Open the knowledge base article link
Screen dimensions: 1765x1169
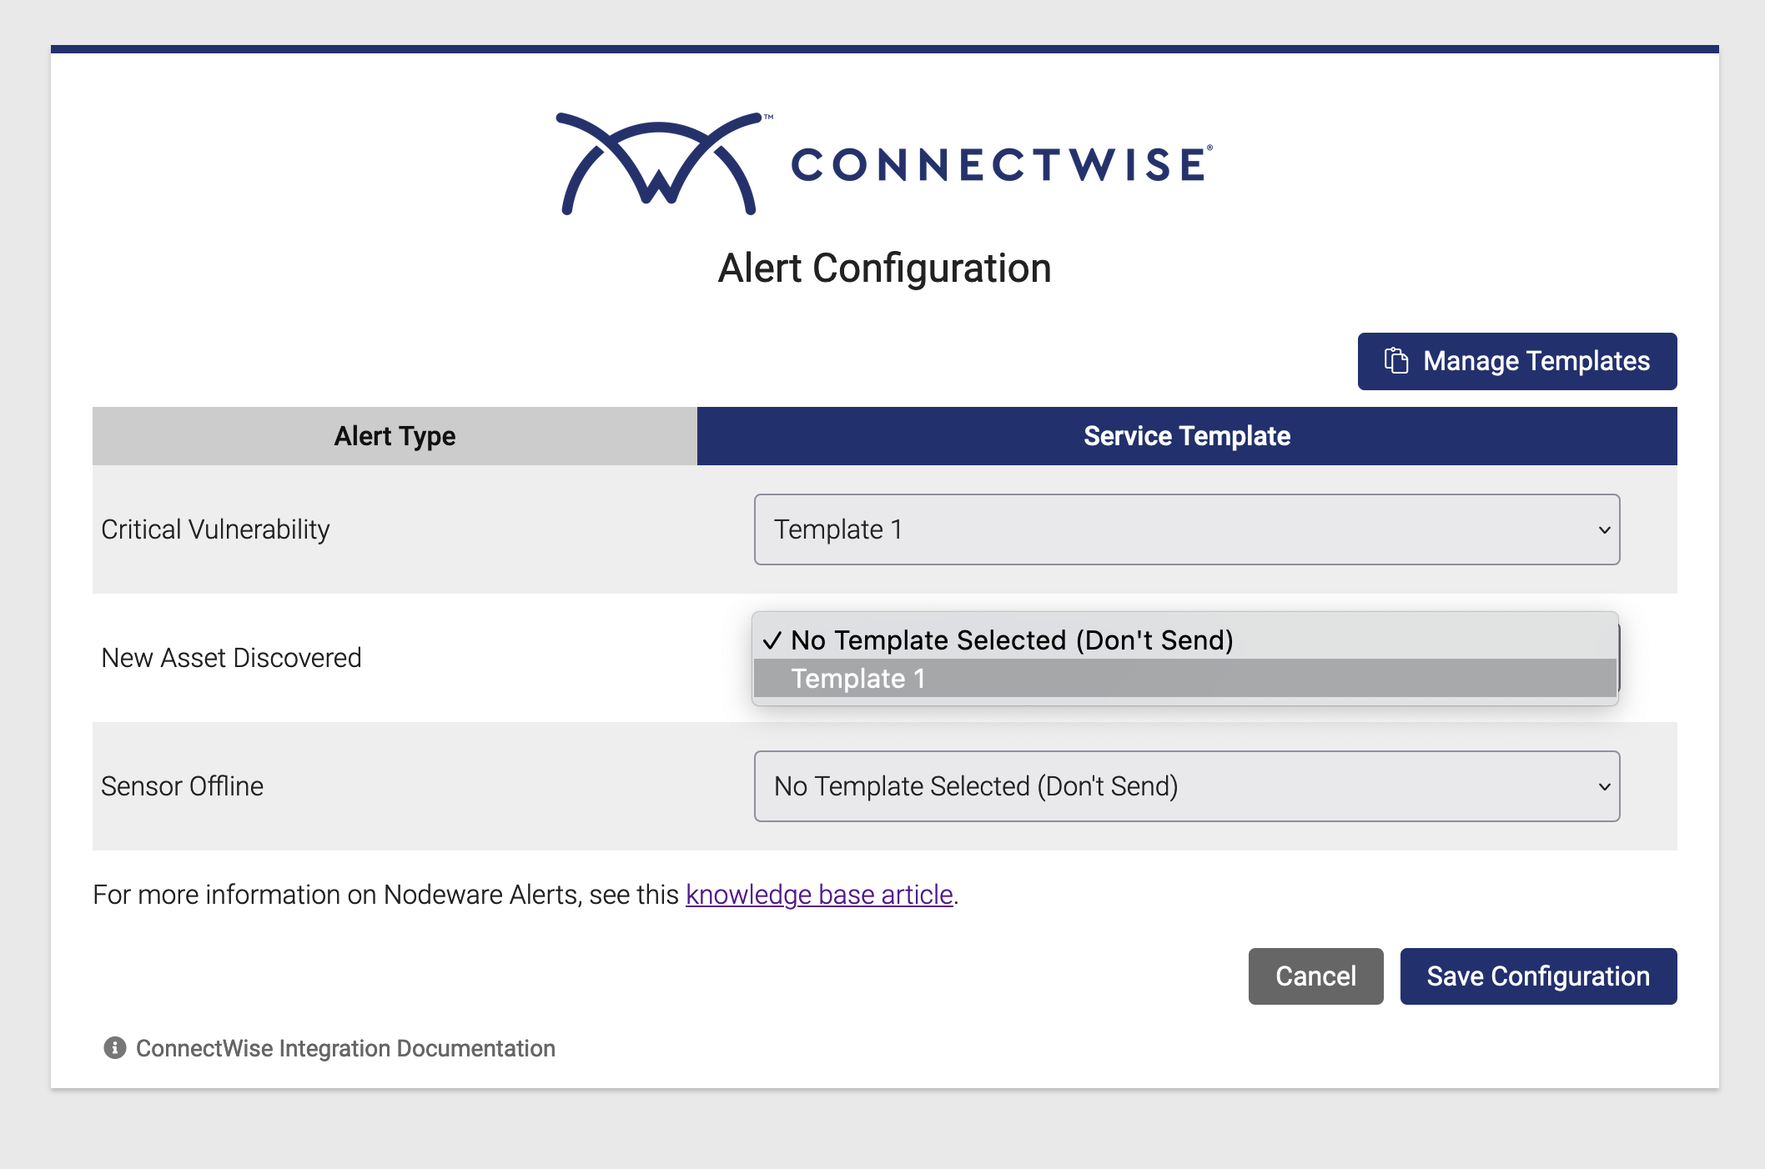click(x=818, y=895)
